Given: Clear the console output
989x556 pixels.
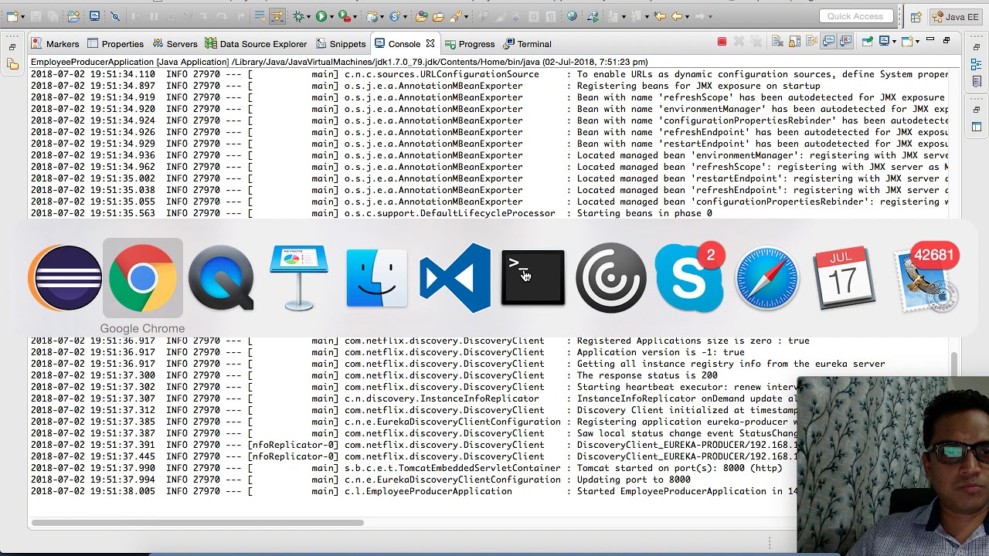Looking at the screenshot, I should (x=777, y=41).
